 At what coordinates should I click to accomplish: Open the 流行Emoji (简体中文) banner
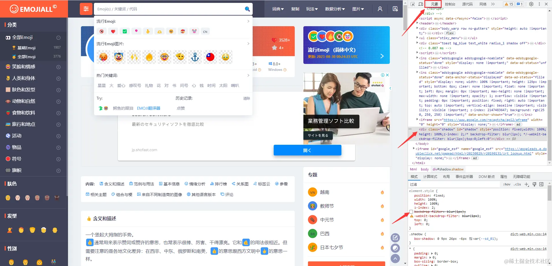click(346, 45)
